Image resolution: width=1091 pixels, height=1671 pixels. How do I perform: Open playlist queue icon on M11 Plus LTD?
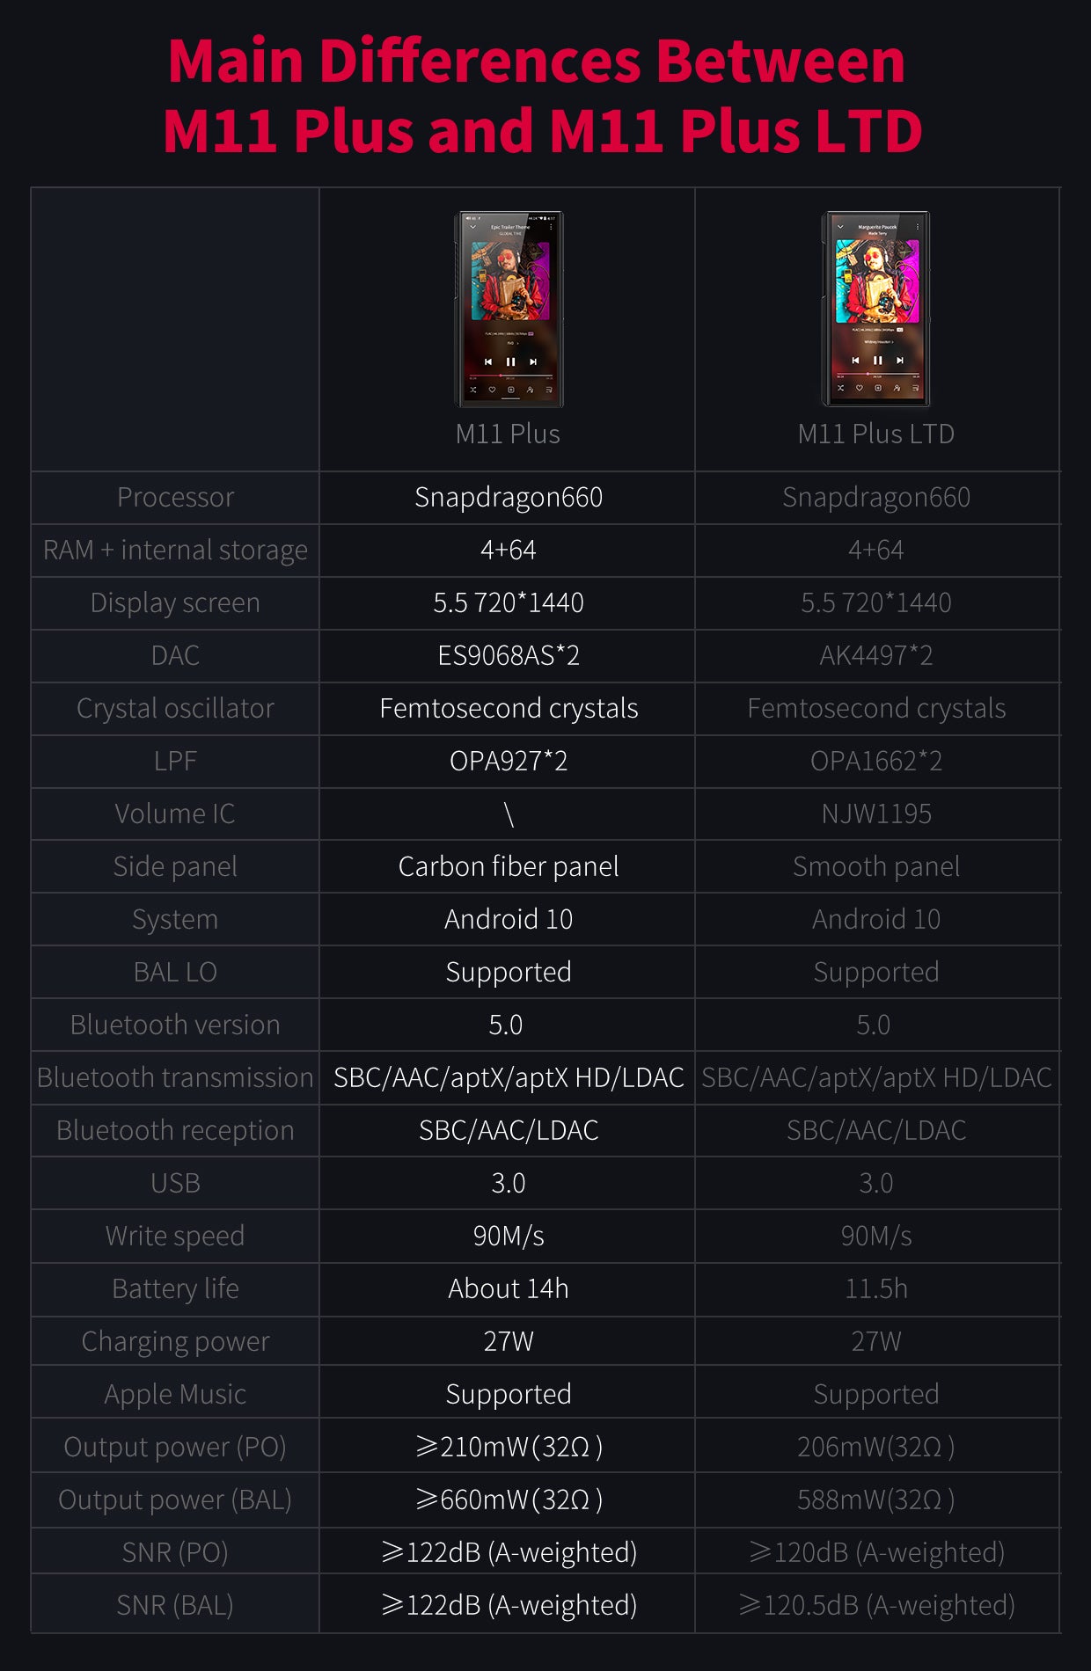[915, 387]
